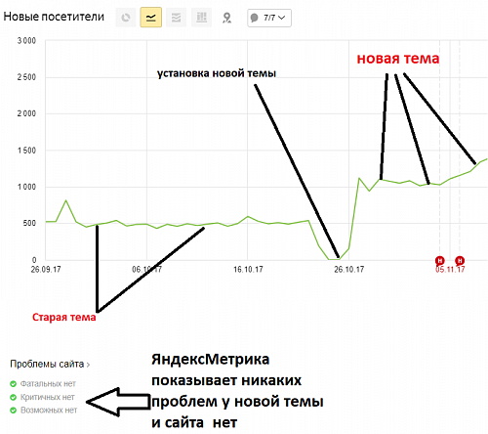Expand chevron next to Проблемы сайта
Viewport: 488px width, 434px height.
pos(88,365)
